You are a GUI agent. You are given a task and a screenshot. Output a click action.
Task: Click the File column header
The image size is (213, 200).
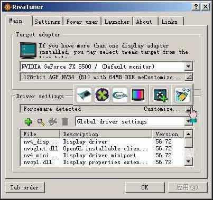[x=40, y=134]
